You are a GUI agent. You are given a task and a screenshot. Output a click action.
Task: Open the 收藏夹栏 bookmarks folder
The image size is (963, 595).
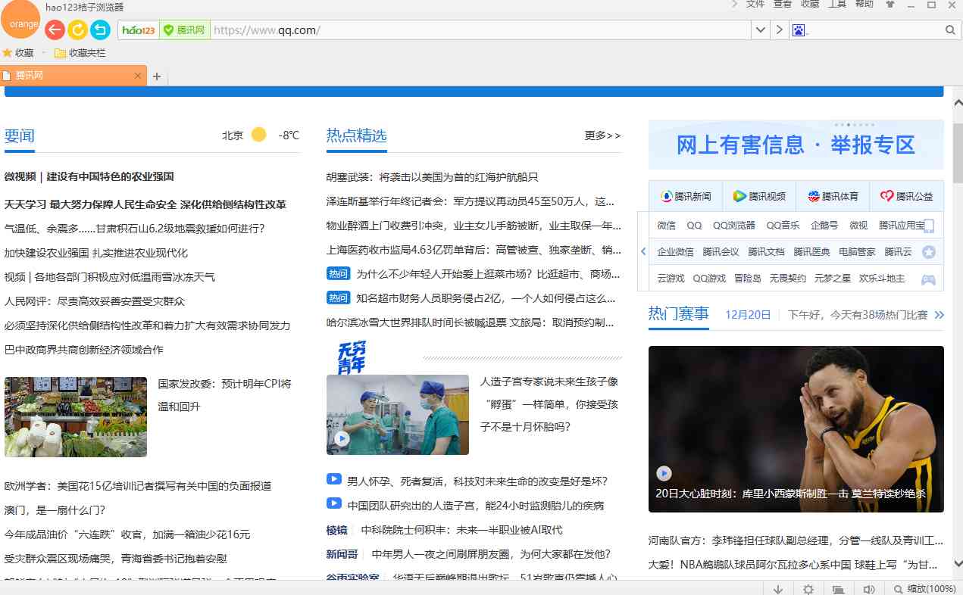click(x=80, y=53)
